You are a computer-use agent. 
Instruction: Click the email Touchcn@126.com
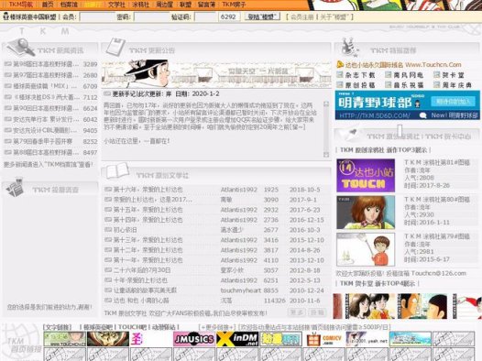(438, 273)
